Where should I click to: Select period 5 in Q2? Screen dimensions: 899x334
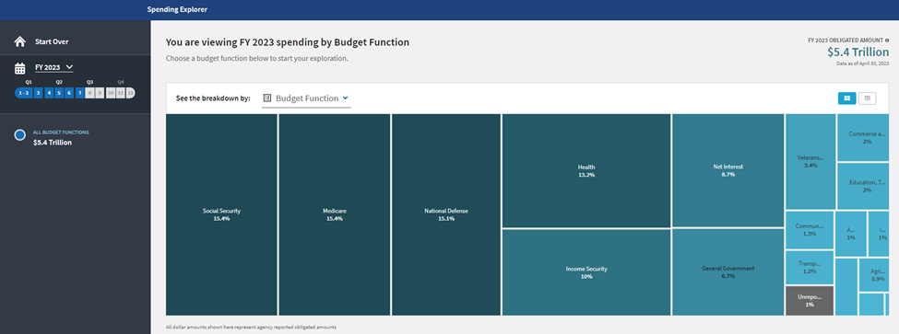59,93
